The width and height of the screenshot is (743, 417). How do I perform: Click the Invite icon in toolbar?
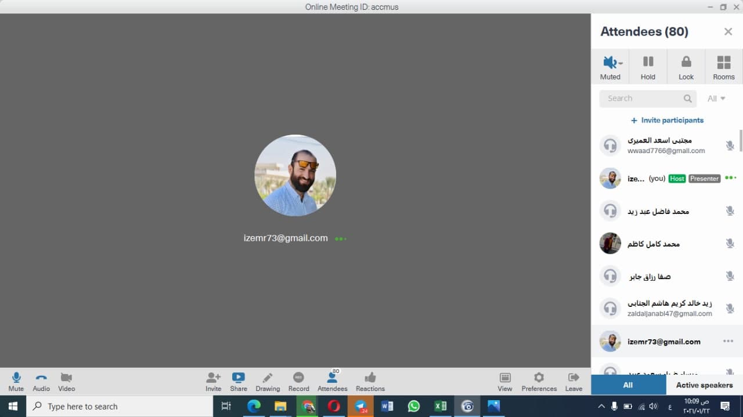click(x=213, y=382)
